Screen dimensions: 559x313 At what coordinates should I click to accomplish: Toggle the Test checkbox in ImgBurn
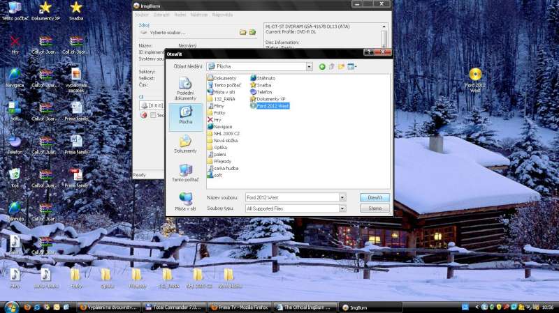[152, 115]
